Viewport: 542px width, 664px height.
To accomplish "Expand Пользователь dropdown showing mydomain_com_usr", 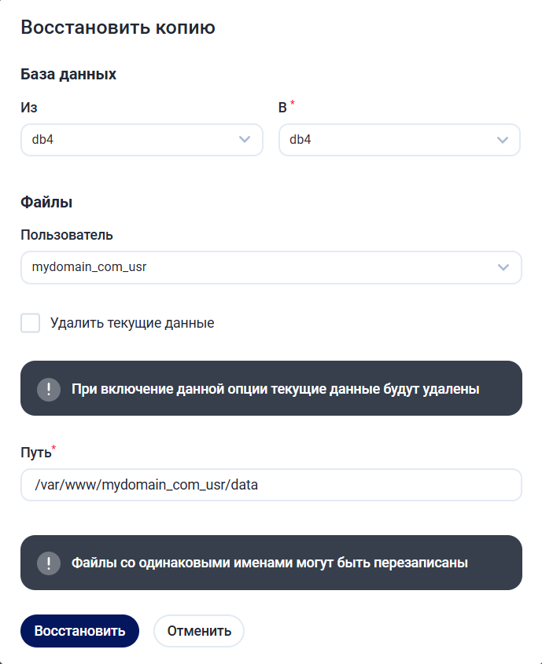I will point(260,267).
